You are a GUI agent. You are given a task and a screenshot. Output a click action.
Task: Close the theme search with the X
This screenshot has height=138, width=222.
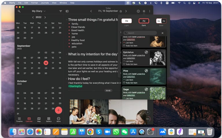pyautogui.click(x=162, y=33)
